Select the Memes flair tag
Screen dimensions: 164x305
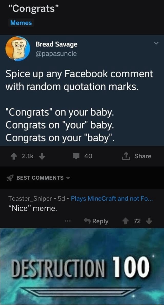(21, 23)
